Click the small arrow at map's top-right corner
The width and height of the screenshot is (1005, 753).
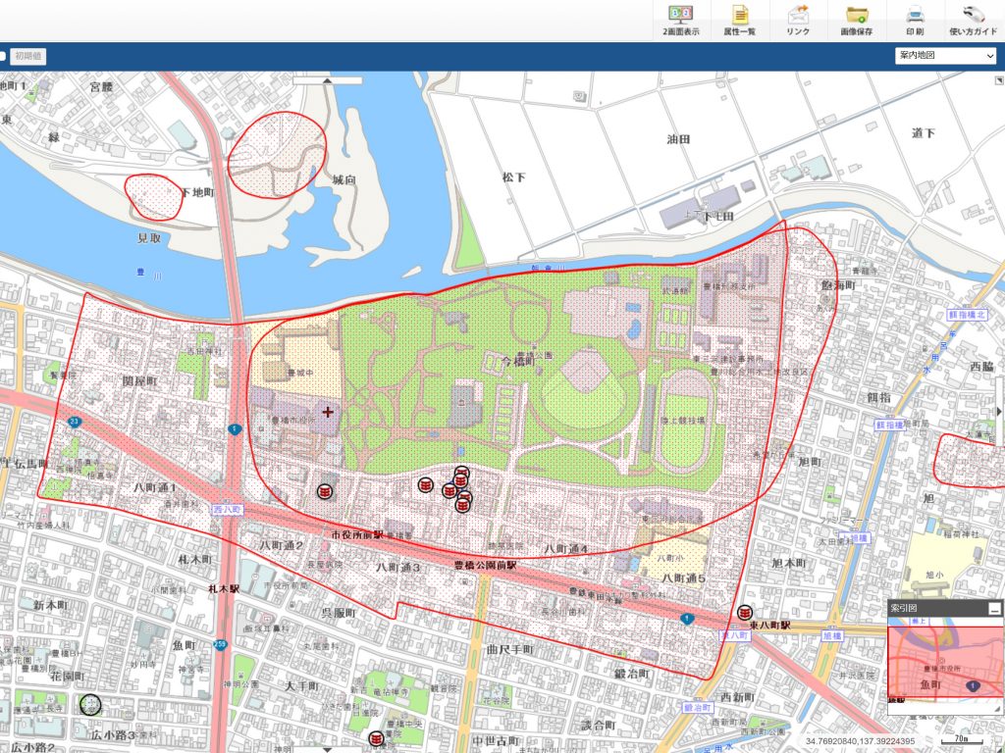tap(998, 80)
